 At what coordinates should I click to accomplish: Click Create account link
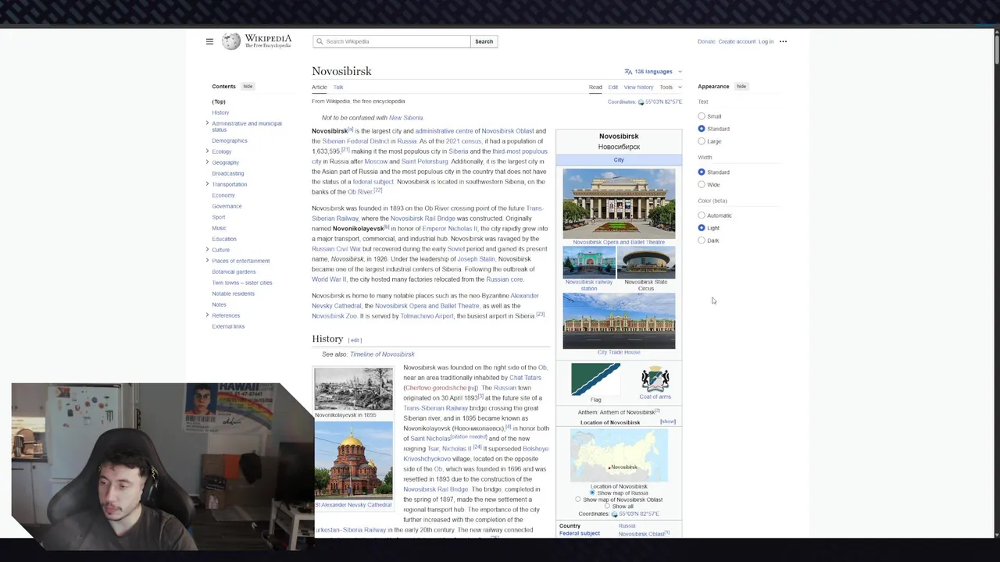[737, 41]
